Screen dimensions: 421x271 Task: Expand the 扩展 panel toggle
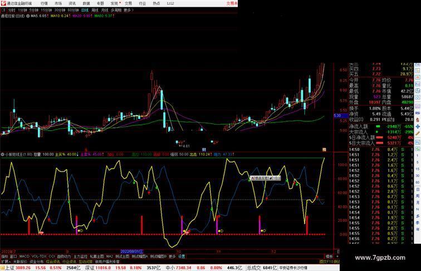pyautogui.click(x=6, y=262)
